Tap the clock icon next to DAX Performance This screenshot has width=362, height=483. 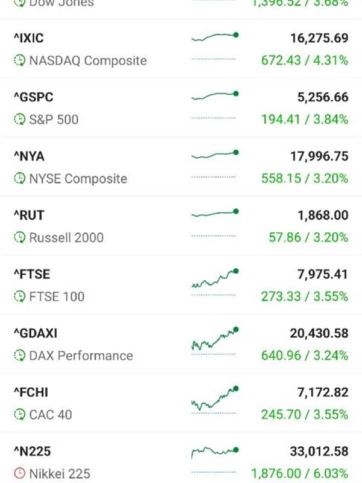pos(20,356)
